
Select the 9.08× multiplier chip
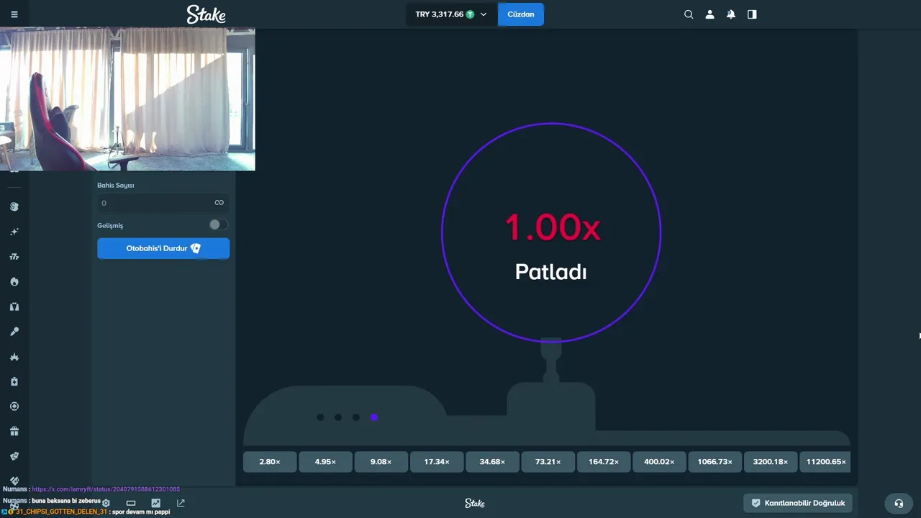click(381, 462)
